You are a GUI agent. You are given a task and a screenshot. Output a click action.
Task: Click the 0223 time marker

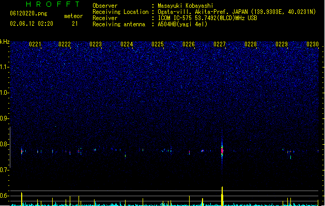96,44
